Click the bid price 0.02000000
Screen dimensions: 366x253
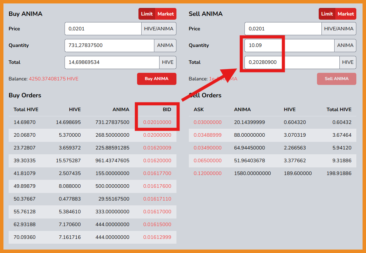point(157,135)
